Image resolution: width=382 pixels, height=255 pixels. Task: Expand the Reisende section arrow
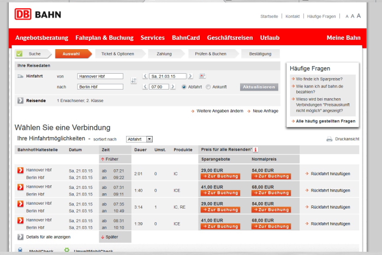click(x=20, y=100)
